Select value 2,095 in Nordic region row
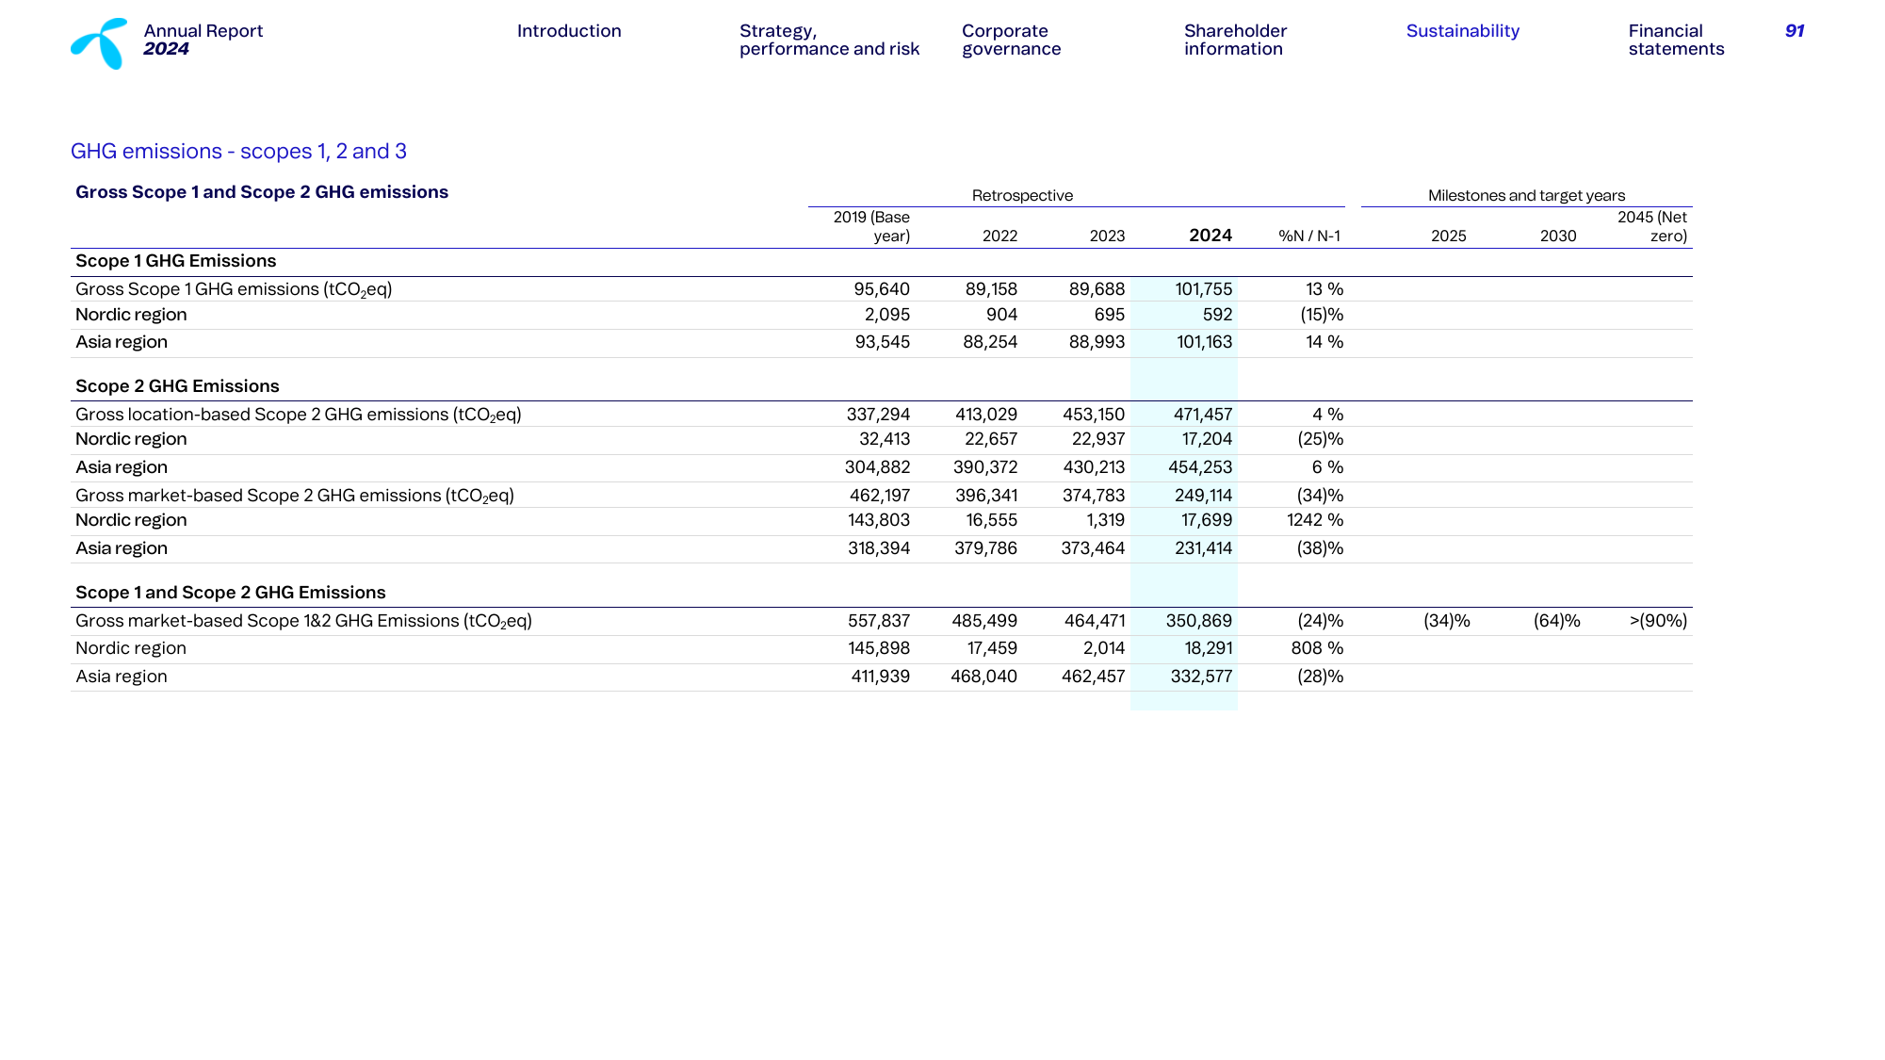This screenshot has height=1060, width=1885. coord(887,315)
